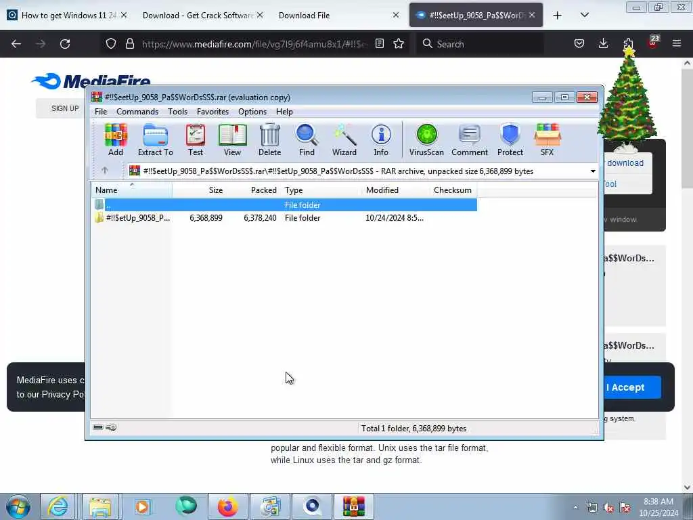
Task: Open the File menu in WinRAR
Action: click(x=101, y=112)
